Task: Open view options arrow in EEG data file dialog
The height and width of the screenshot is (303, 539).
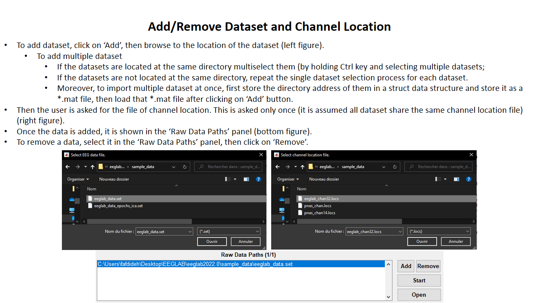Action: point(235,179)
